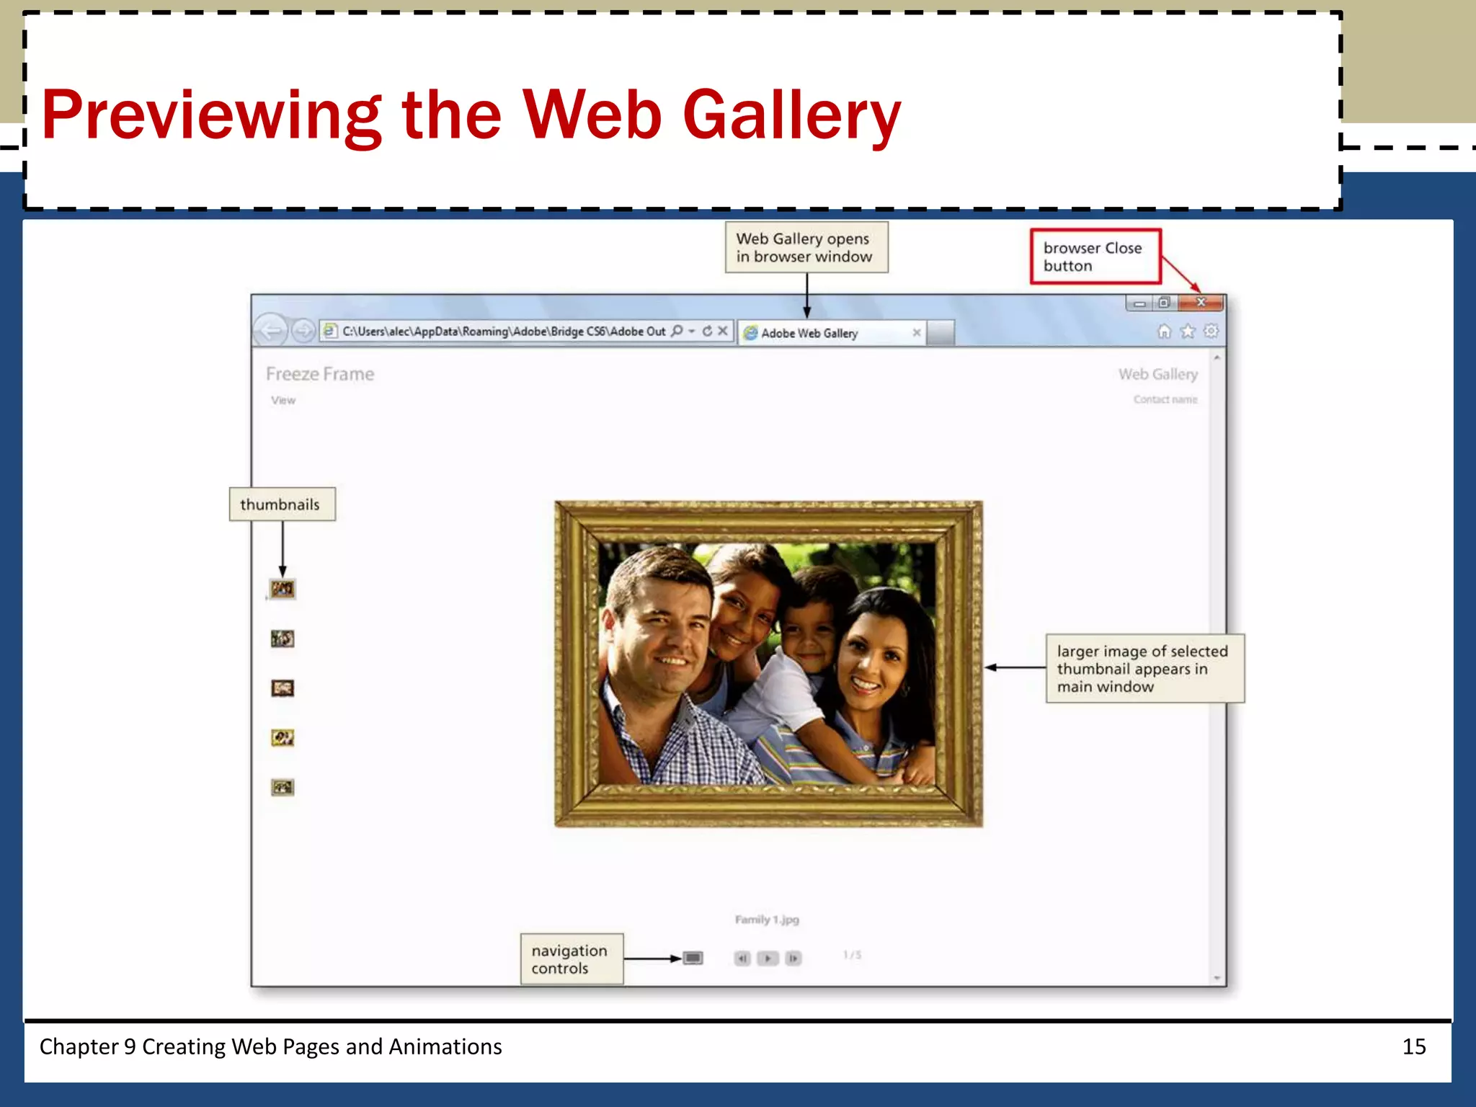Click the Refresh icon in address bar
This screenshot has height=1107, width=1476.
(707, 331)
